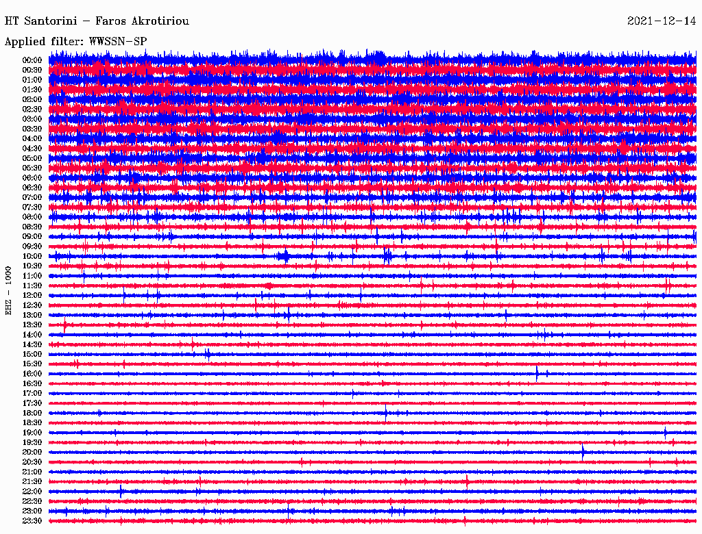This screenshot has height=534, width=702.
Task: Click the '08:30' time label
Action: coord(32,227)
